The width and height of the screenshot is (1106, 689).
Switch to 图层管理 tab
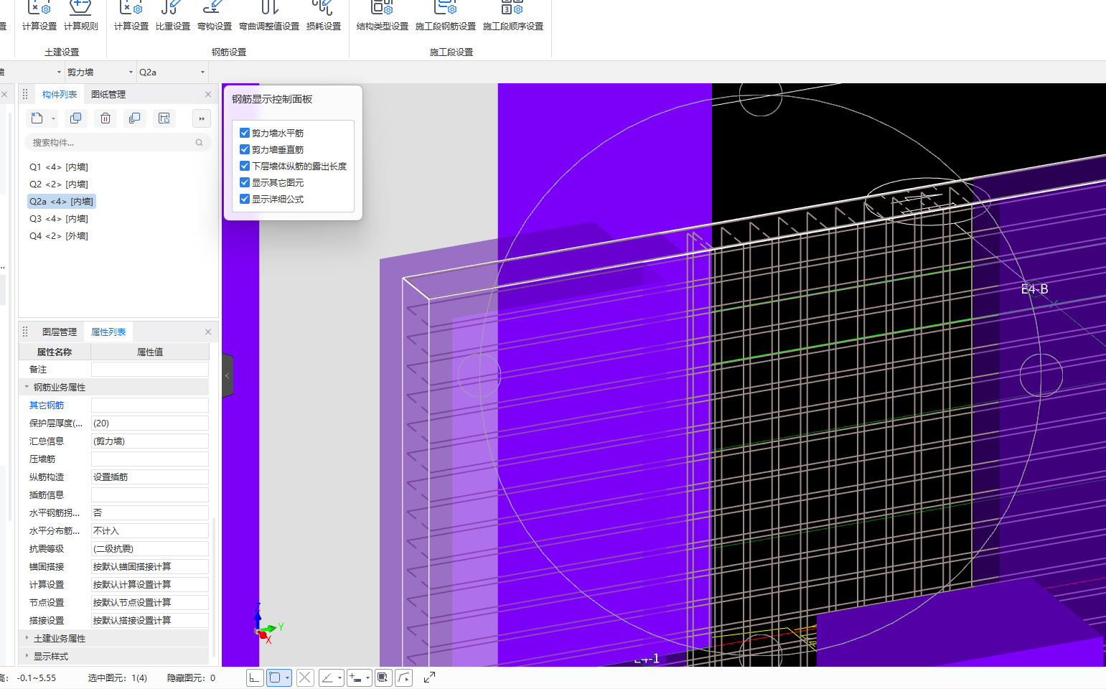pos(60,332)
